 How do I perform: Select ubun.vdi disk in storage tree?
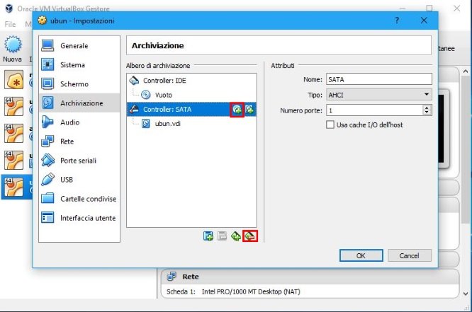[x=168, y=123]
